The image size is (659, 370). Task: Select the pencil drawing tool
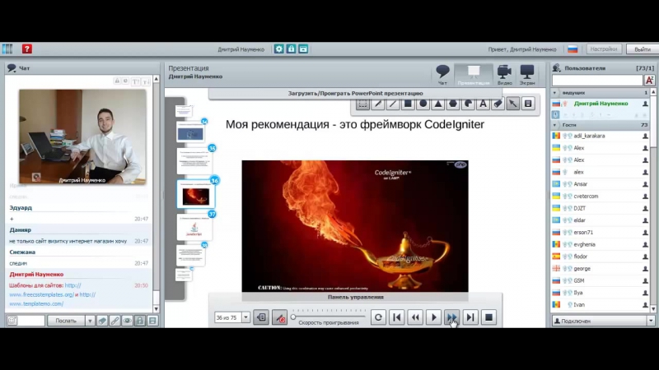click(378, 104)
